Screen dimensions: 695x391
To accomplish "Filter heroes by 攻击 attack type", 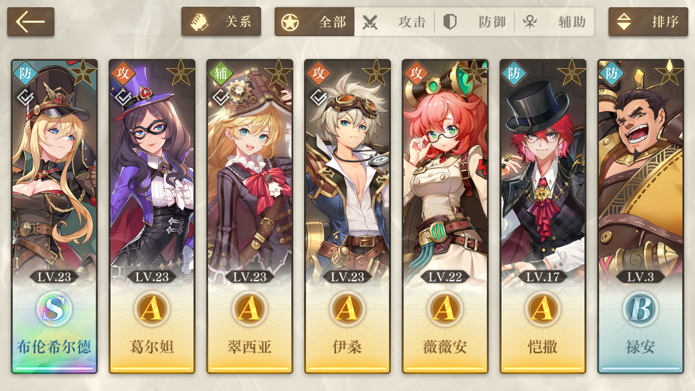I will click(394, 22).
